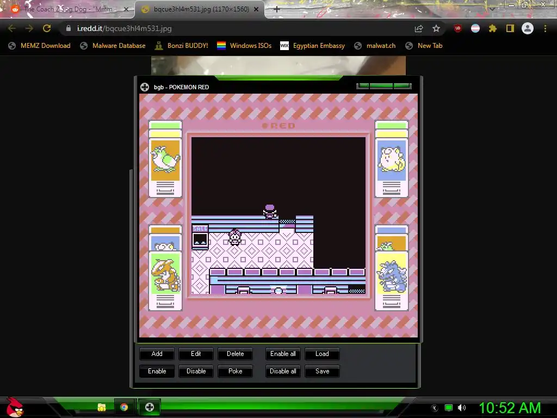Close the bqcue3hl4m531.jpg tab
Screen dimensions: 557x418
coord(256,9)
